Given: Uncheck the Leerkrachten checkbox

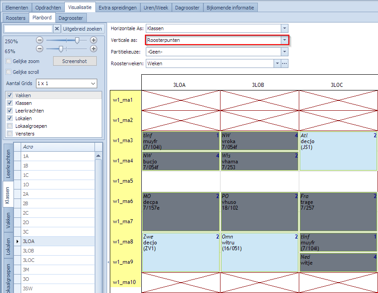Looking at the screenshot, I should (x=9, y=111).
